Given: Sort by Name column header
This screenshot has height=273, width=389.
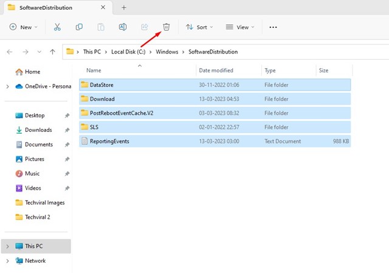Looking at the screenshot, I should click(94, 71).
